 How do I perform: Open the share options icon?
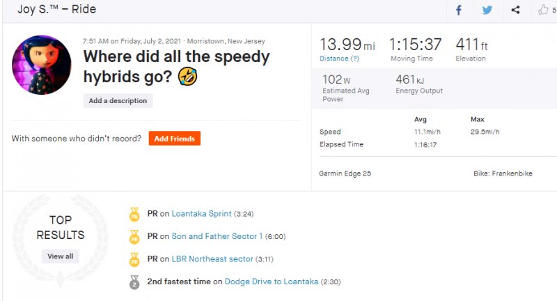[515, 10]
